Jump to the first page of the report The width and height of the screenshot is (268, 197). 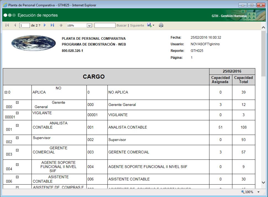point(7,25)
